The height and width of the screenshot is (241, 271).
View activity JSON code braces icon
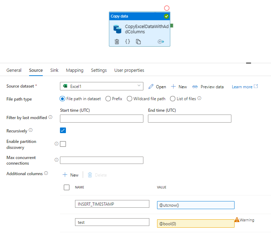click(x=128, y=41)
